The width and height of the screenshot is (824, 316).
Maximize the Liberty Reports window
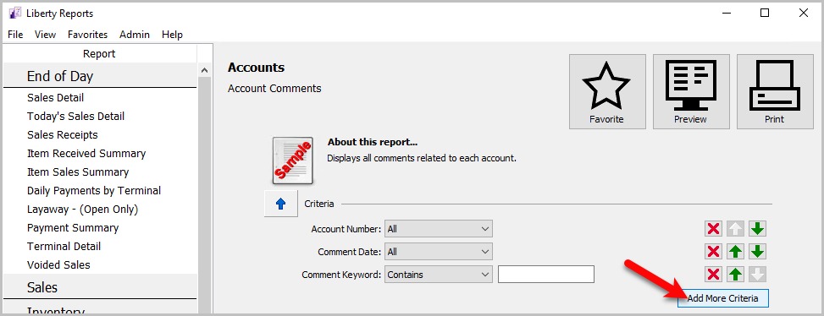[765, 14]
